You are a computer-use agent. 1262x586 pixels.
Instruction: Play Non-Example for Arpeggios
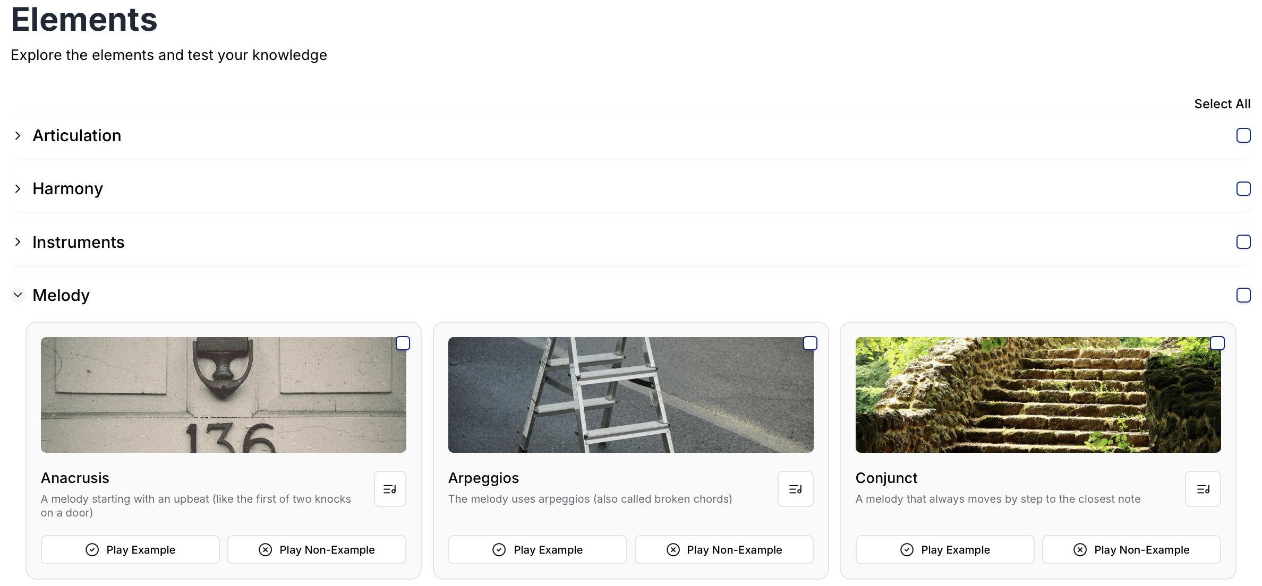pyautogui.click(x=724, y=549)
